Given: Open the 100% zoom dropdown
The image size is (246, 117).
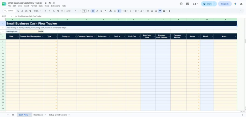Looking at the screenshot, I should (x=37, y=11).
